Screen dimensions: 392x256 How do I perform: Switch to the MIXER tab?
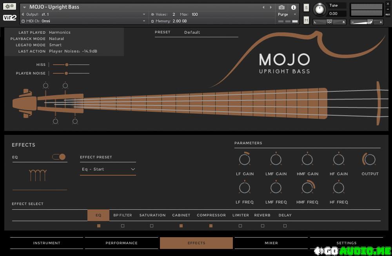(271, 243)
